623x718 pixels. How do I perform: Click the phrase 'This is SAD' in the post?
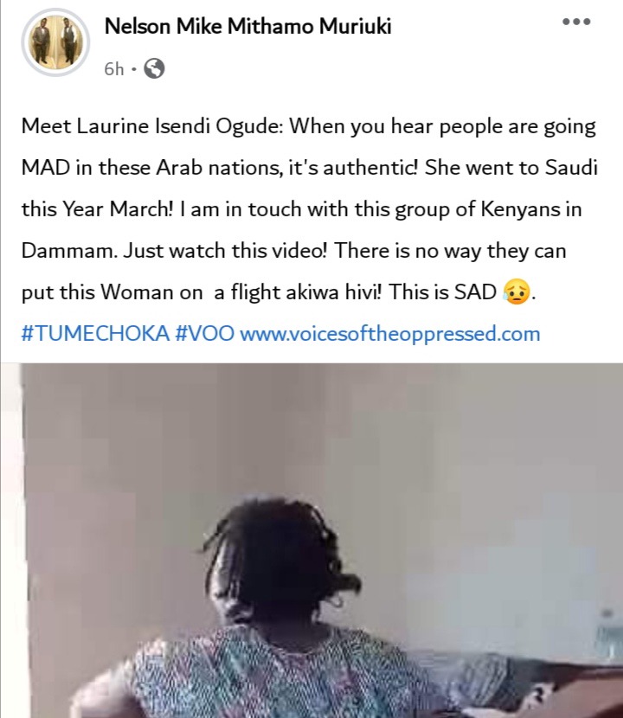coord(442,292)
